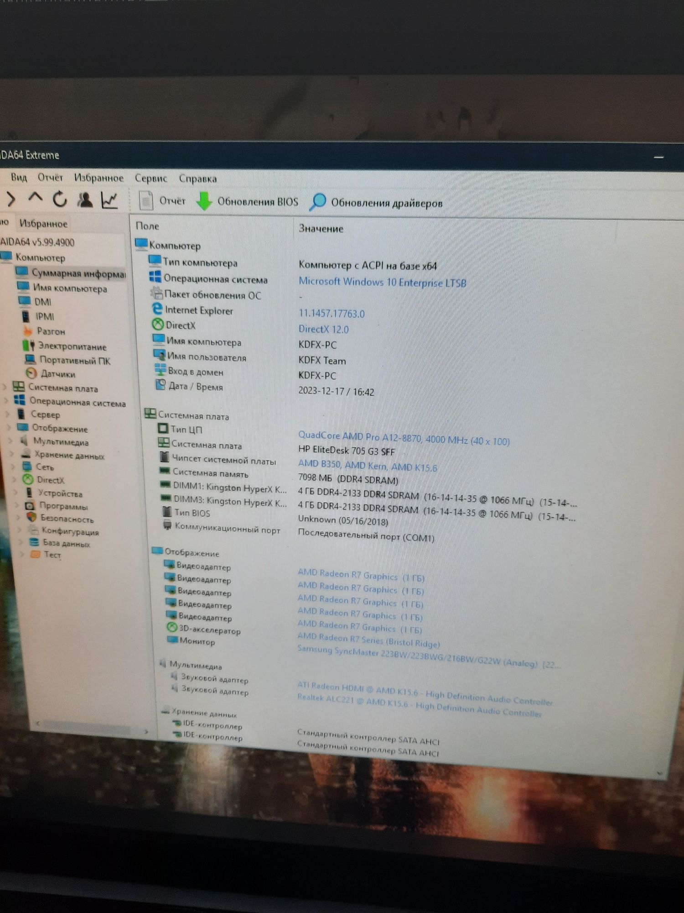Click the Internet Explorer row icon
The width and height of the screenshot is (684, 913).
(157, 309)
